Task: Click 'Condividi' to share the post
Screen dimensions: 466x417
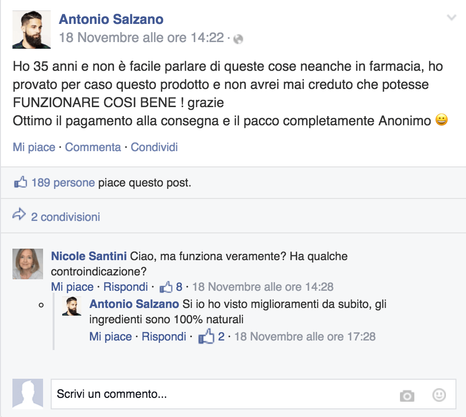Action: tap(154, 147)
